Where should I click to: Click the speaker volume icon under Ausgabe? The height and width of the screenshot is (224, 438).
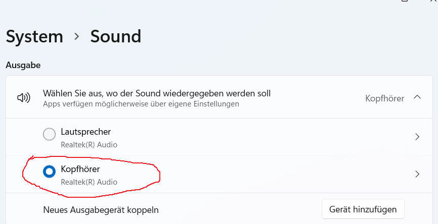click(24, 98)
